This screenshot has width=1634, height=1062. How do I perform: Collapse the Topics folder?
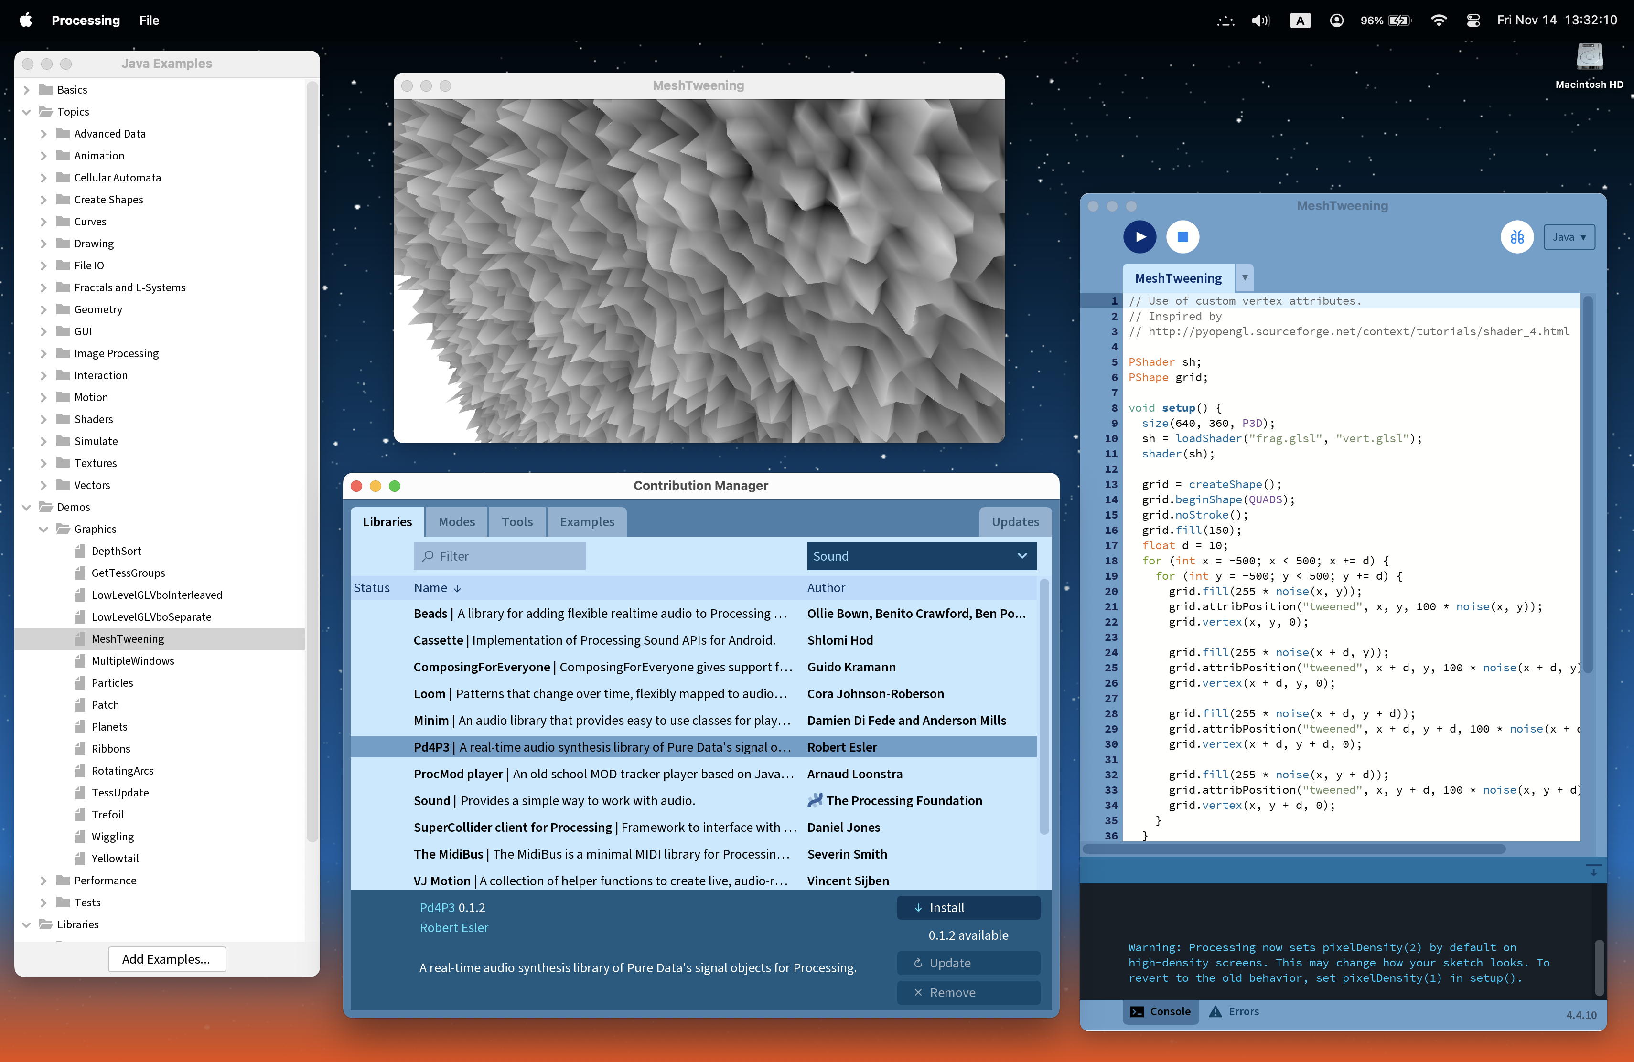point(26,112)
